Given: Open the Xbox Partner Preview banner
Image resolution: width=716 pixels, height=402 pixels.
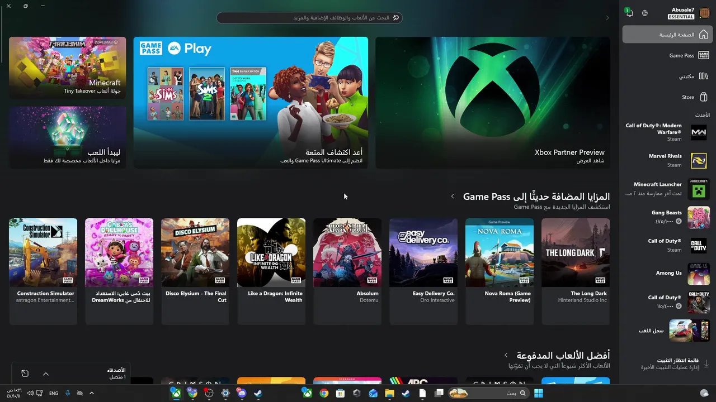Looking at the screenshot, I should click(493, 103).
